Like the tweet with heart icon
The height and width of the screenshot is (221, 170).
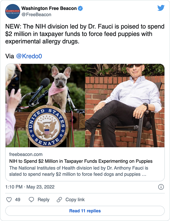(9, 200)
